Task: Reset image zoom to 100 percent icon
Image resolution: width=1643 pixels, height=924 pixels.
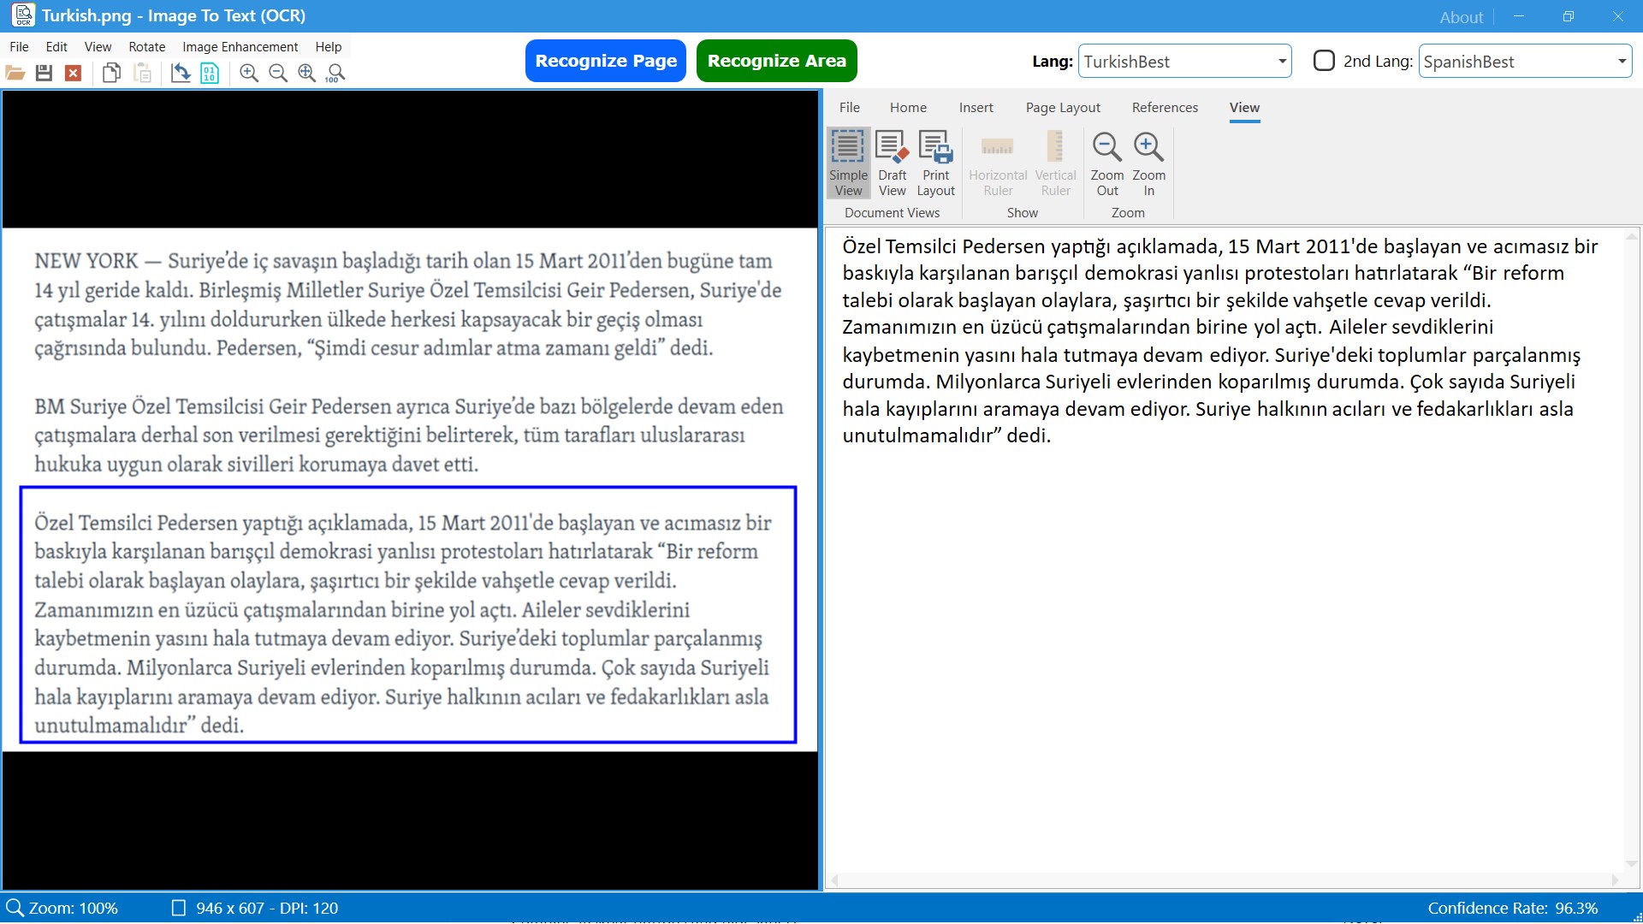Action: click(335, 74)
